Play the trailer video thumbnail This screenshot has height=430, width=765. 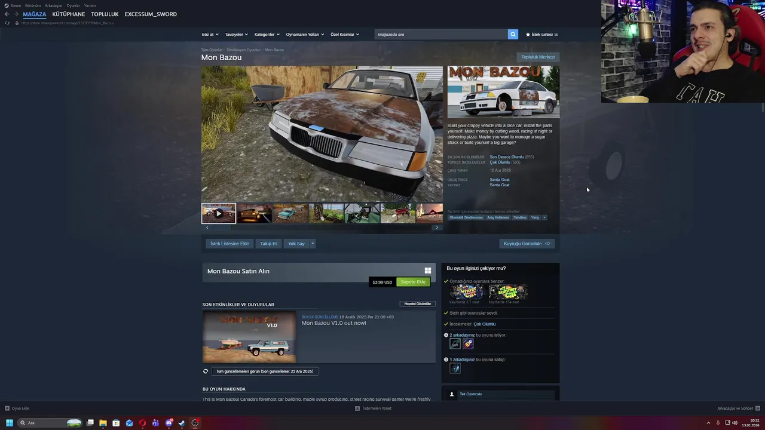click(x=219, y=213)
